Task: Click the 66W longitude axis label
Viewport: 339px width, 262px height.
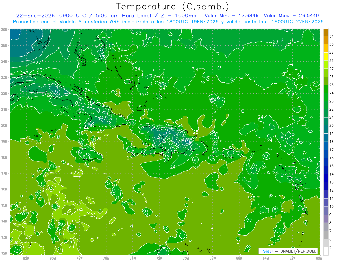Action: (x=239, y=258)
